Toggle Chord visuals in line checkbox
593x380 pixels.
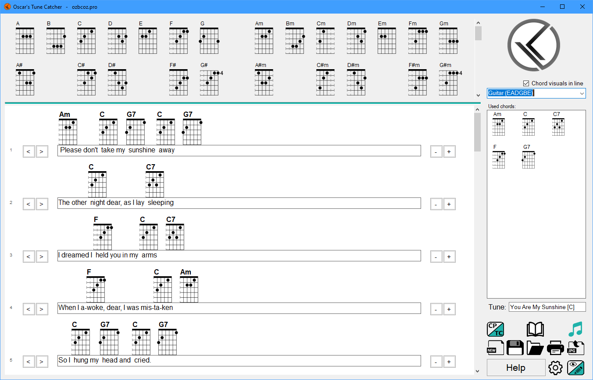(x=526, y=83)
